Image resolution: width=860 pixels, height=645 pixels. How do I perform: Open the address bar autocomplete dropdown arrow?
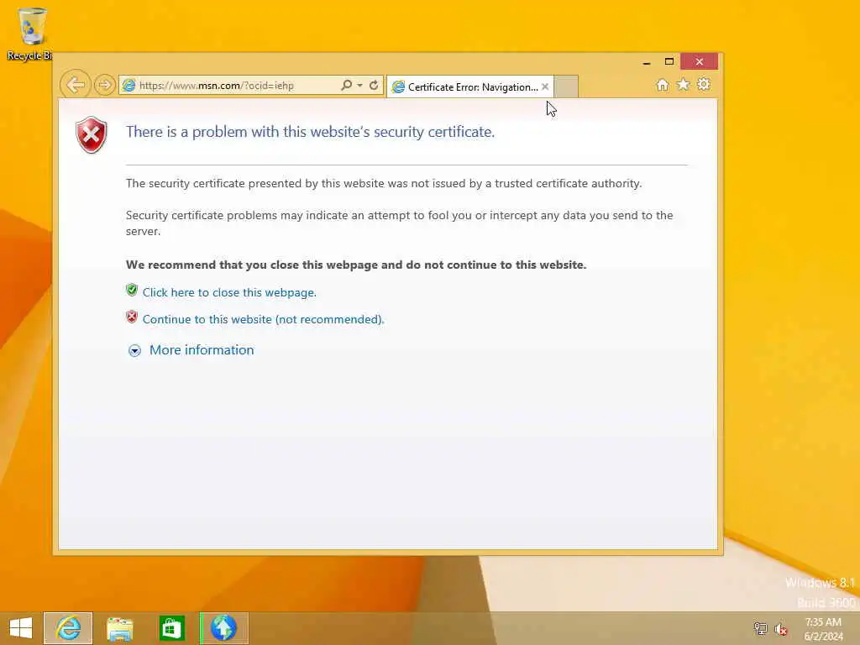click(x=359, y=86)
